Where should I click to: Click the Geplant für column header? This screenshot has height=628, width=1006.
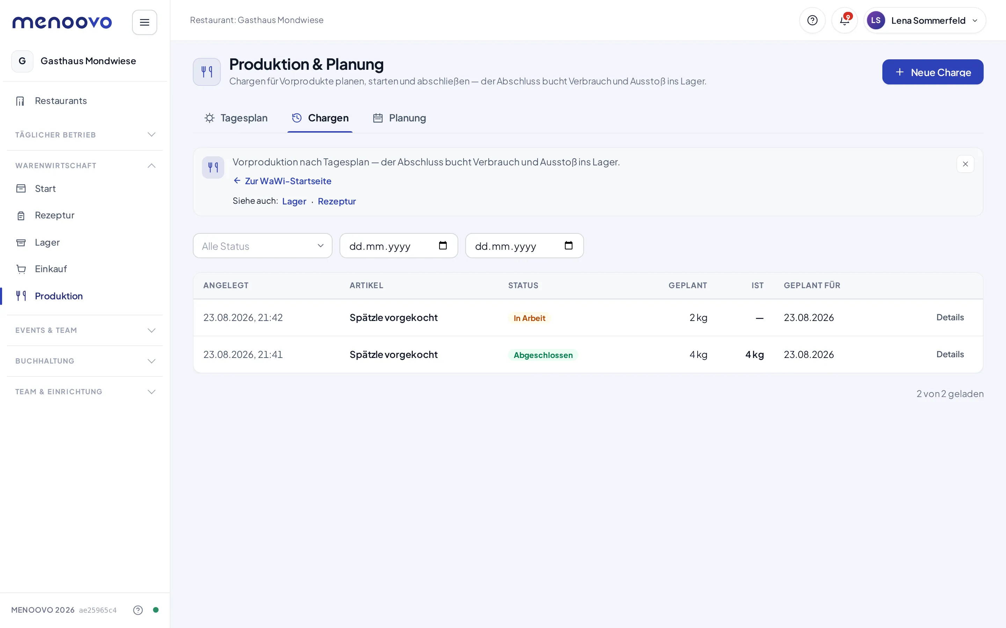(811, 285)
